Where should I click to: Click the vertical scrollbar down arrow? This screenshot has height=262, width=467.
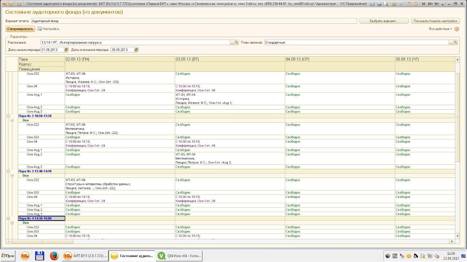coord(458,236)
